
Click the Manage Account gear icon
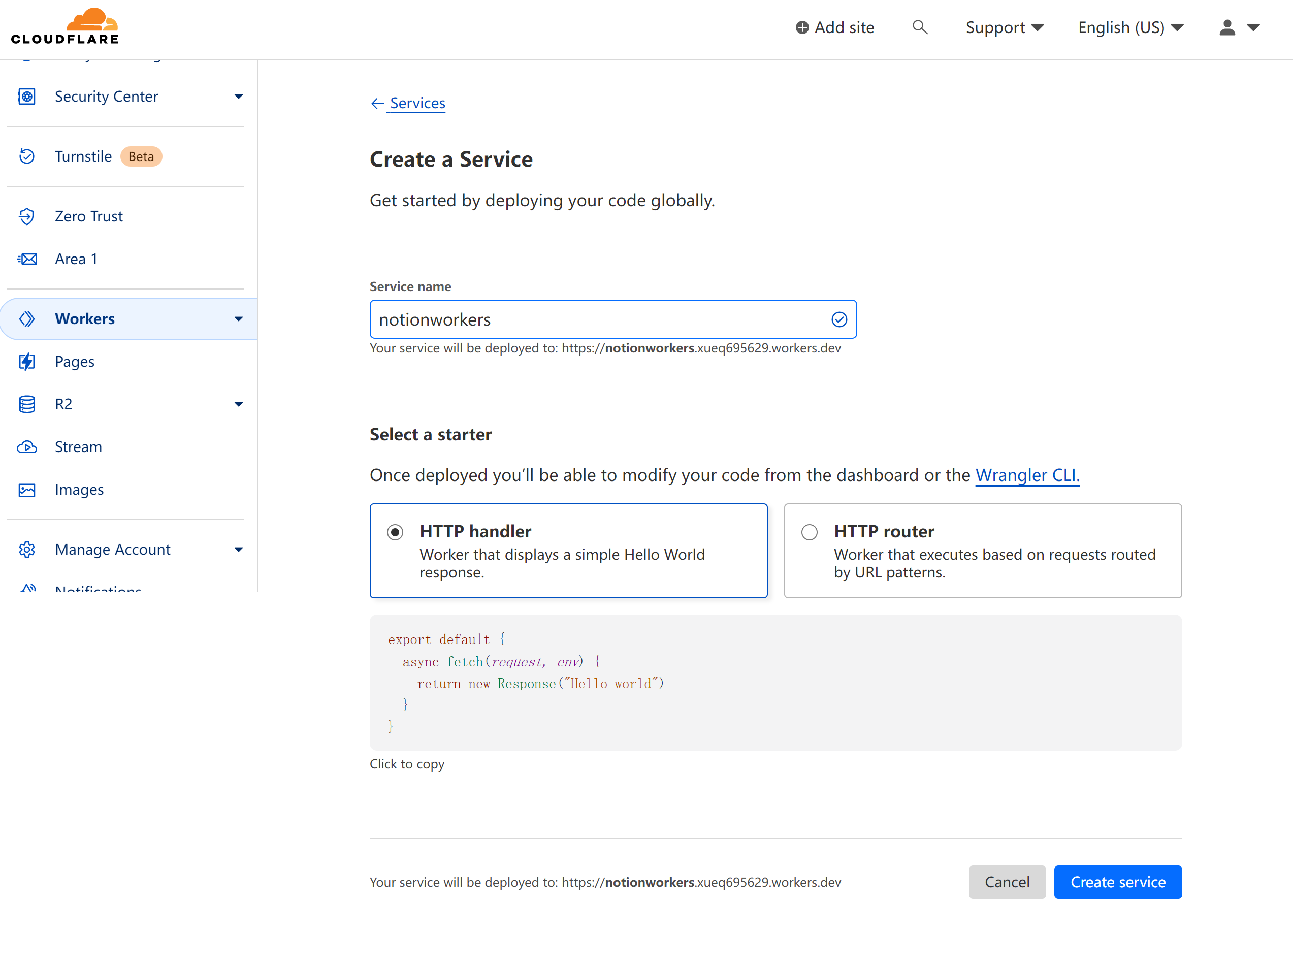coord(27,550)
